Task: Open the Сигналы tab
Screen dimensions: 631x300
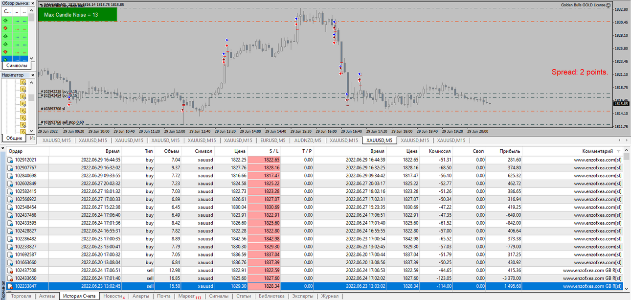Action: [x=218, y=296]
